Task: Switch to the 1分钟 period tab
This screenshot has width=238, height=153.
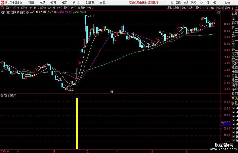Action: 16,8
